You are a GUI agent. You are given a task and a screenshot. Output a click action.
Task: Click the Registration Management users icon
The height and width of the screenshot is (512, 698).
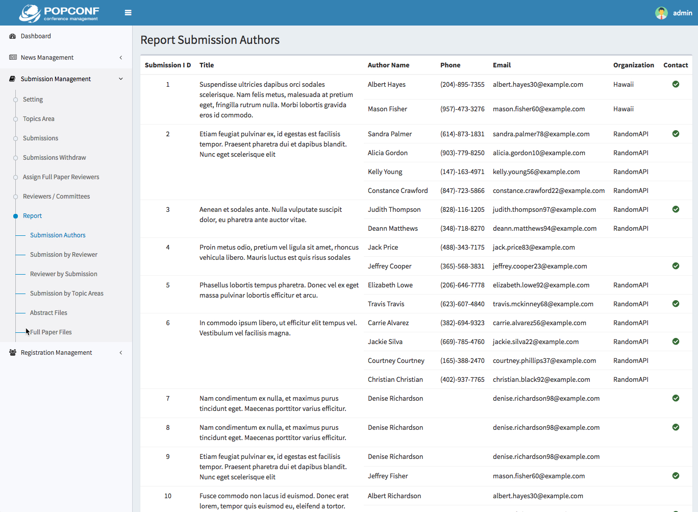[13, 353]
